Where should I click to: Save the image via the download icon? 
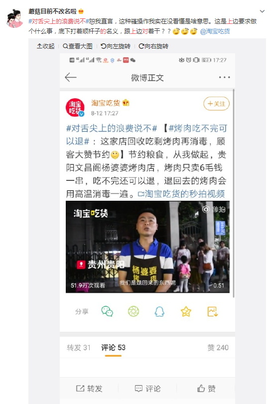[213, 311]
